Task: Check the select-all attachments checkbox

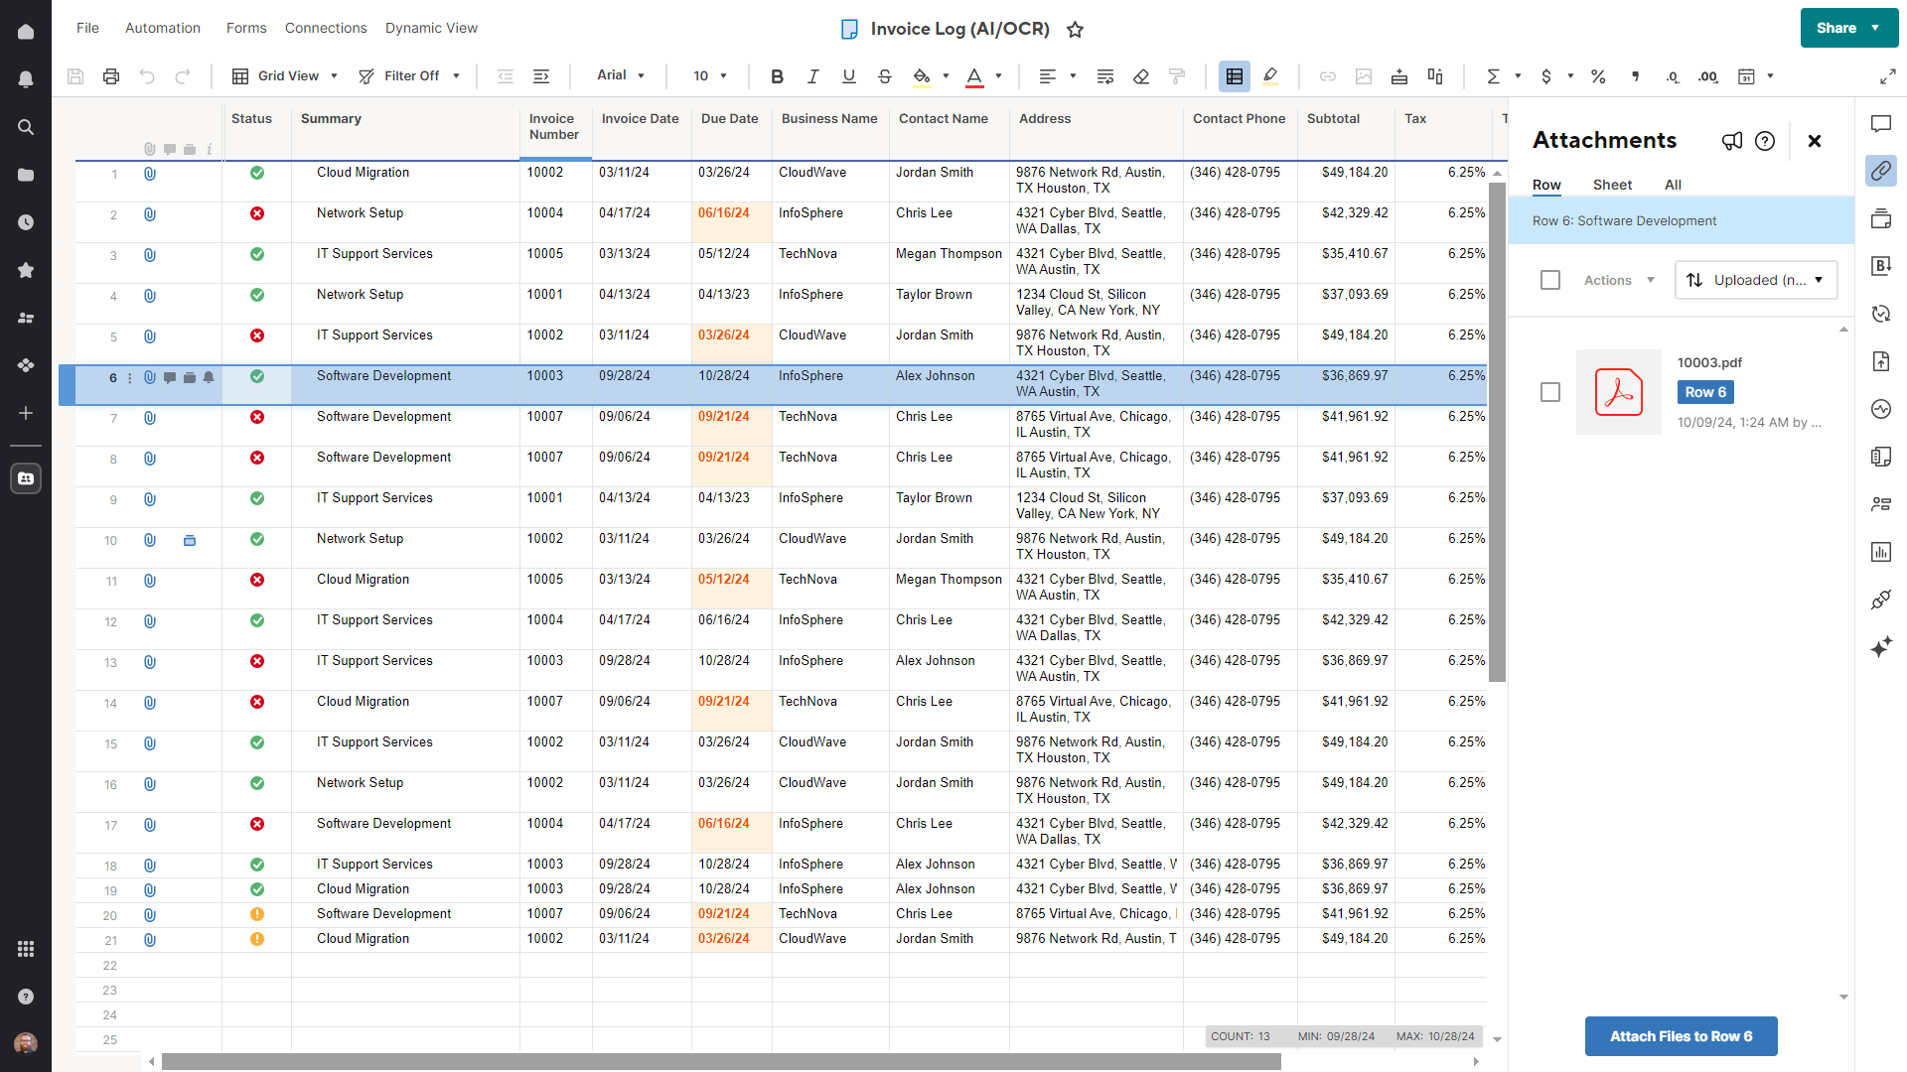Action: click(1550, 279)
